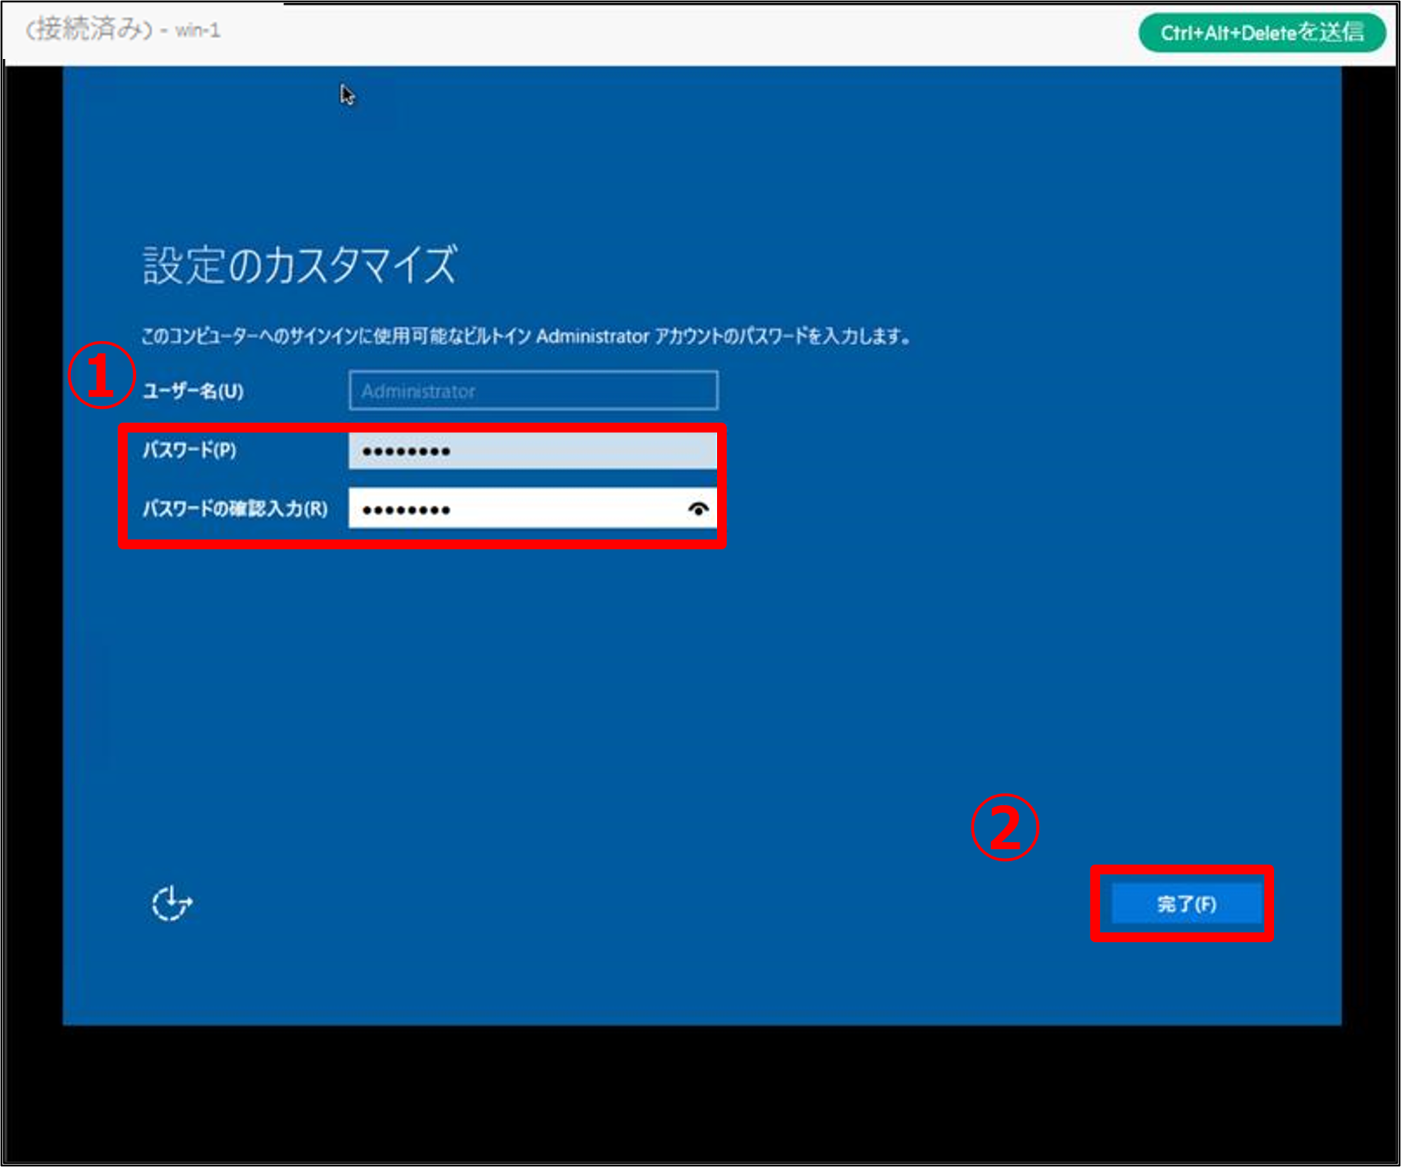Click the Administrator user name field
The image size is (1401, 1167).
pos(533,391)
